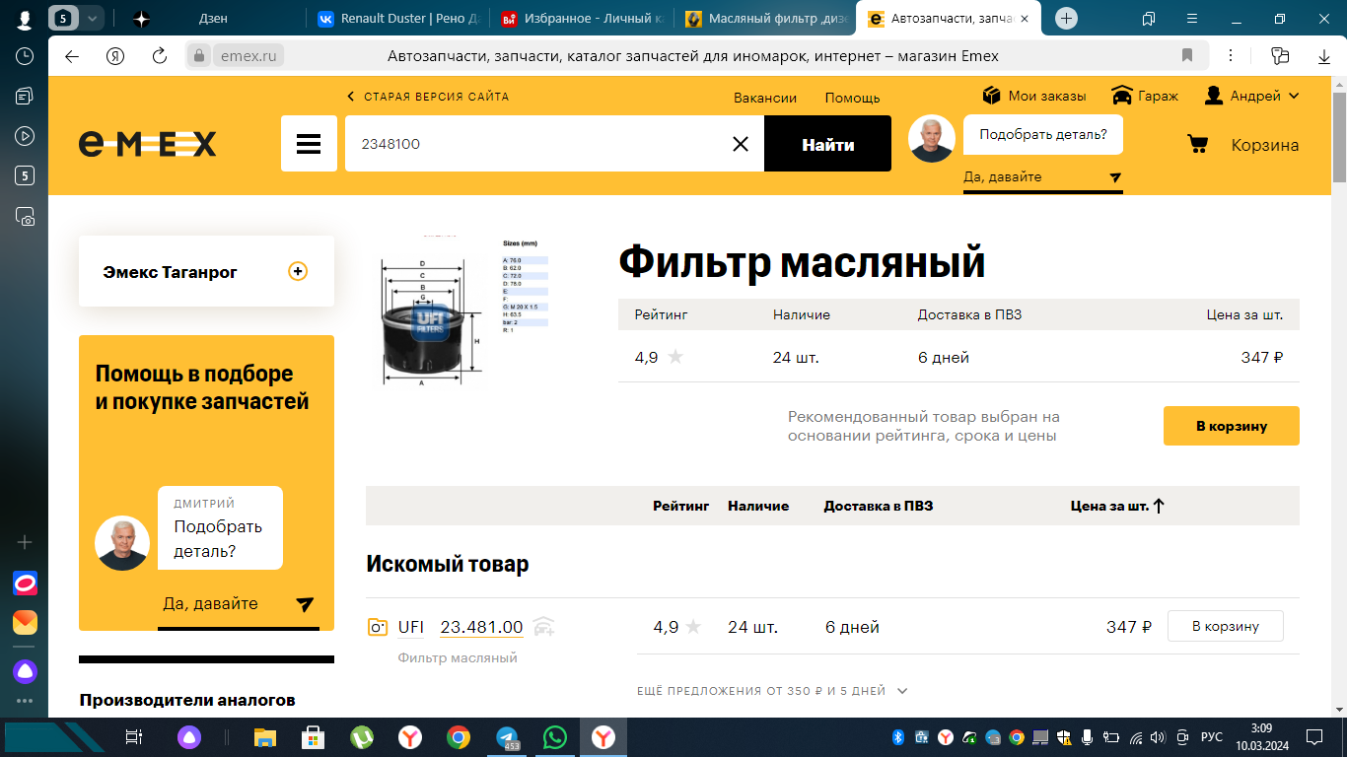
Task: Click the Производители аналогов heading
Action: [187, 701]
